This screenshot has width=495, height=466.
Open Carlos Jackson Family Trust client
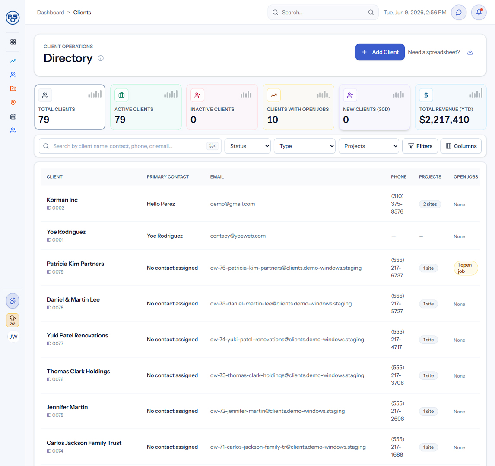(x=84, y=443)
